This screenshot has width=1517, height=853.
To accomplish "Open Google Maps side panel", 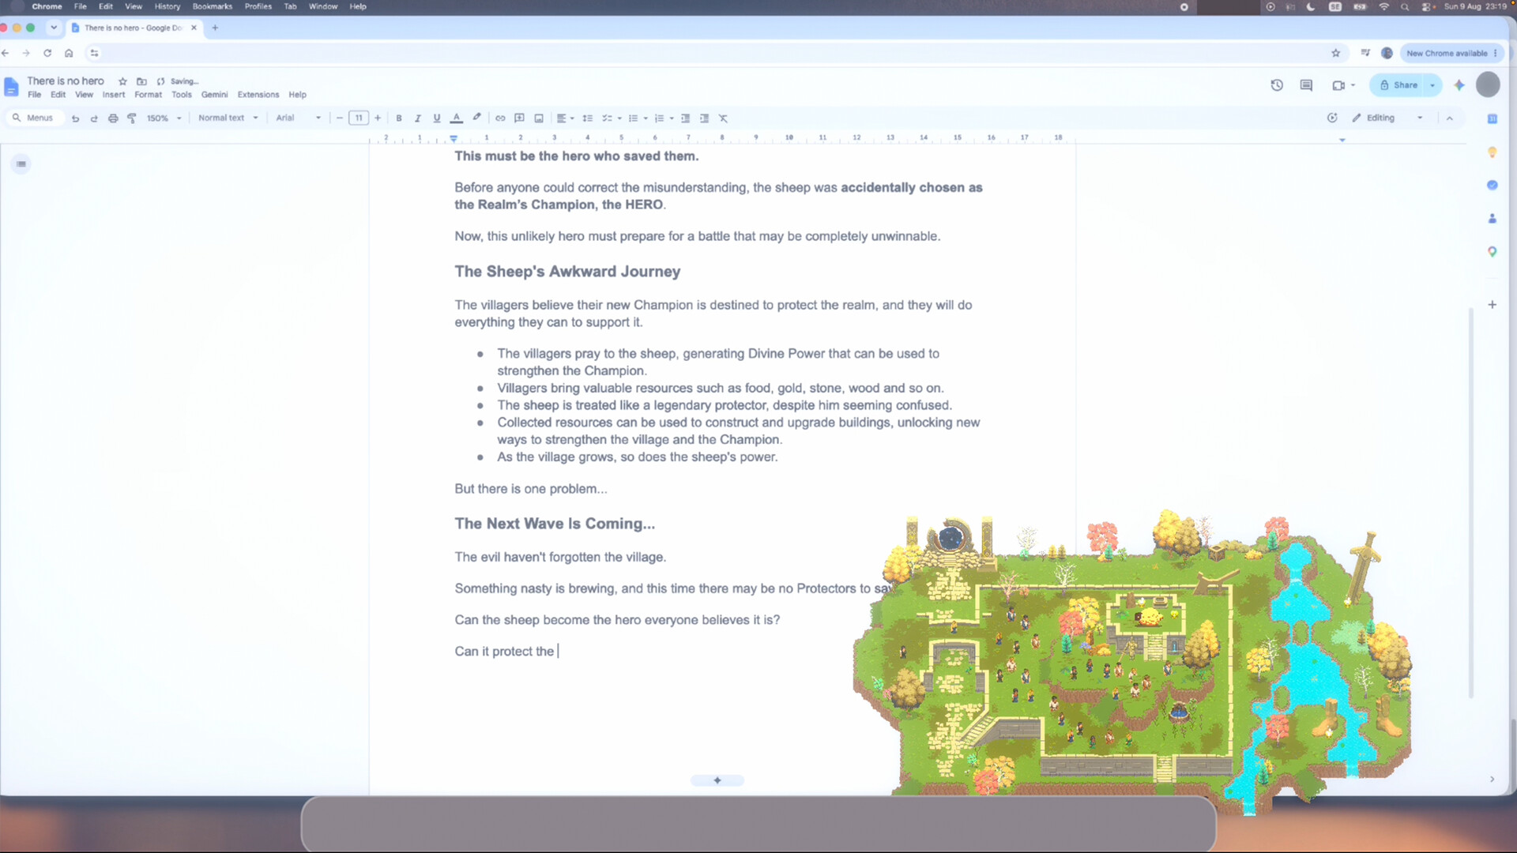I will (1493, 251).
